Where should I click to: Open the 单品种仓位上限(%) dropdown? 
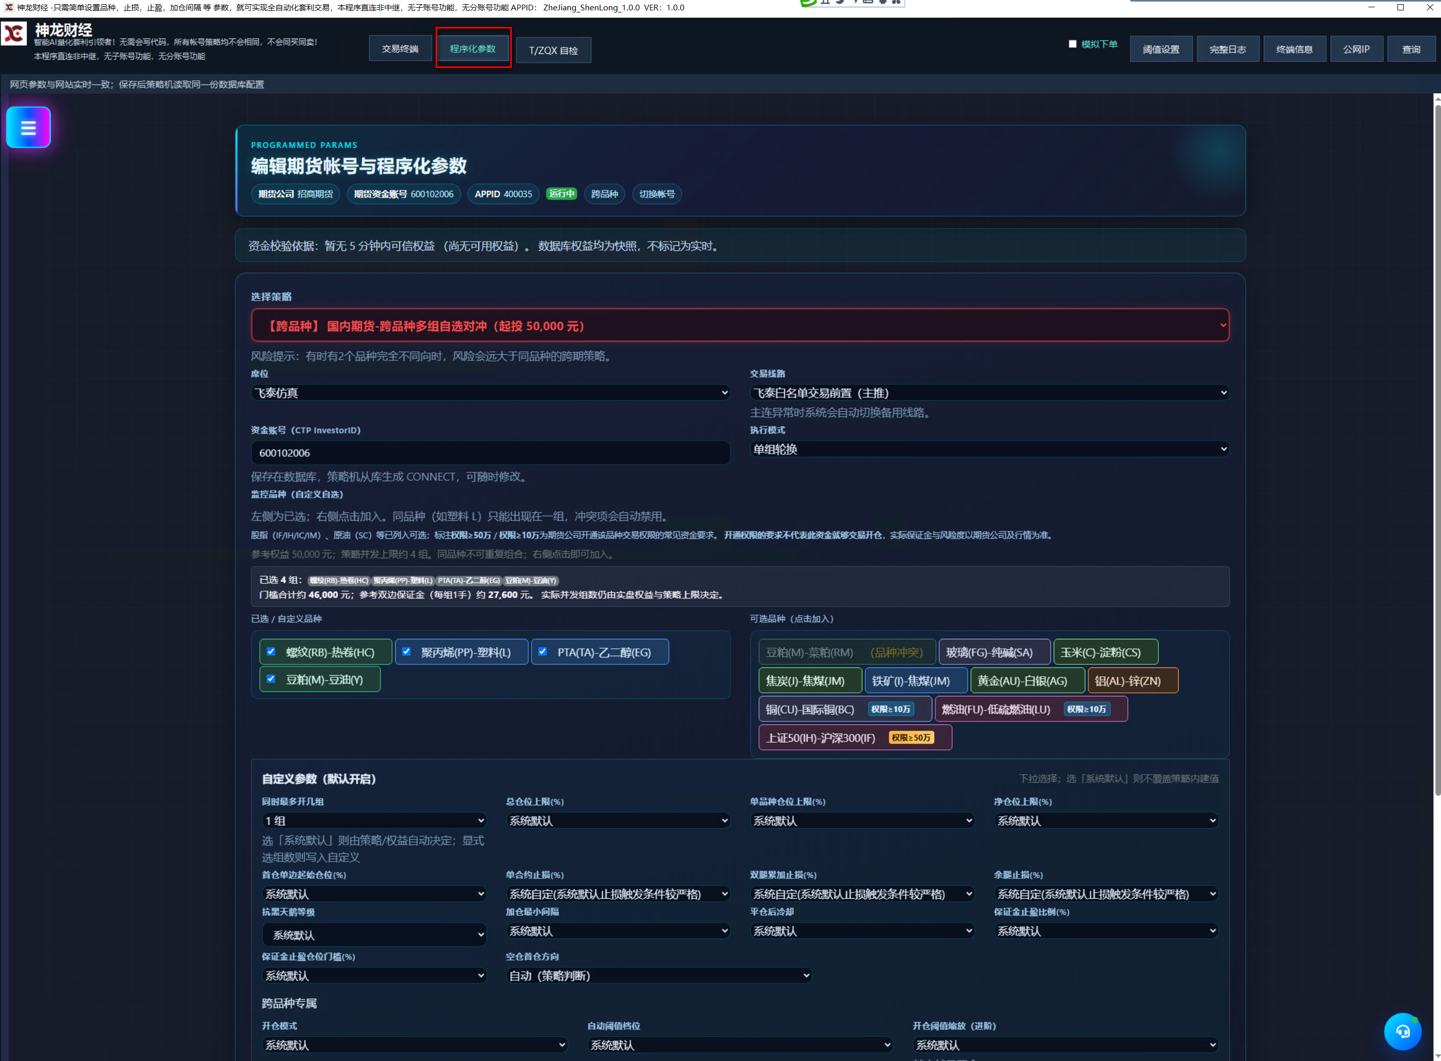[862, 821]
